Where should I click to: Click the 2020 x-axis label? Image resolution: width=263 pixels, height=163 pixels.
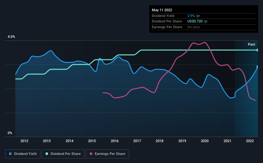pyautogui.click(x=205, y=141)
